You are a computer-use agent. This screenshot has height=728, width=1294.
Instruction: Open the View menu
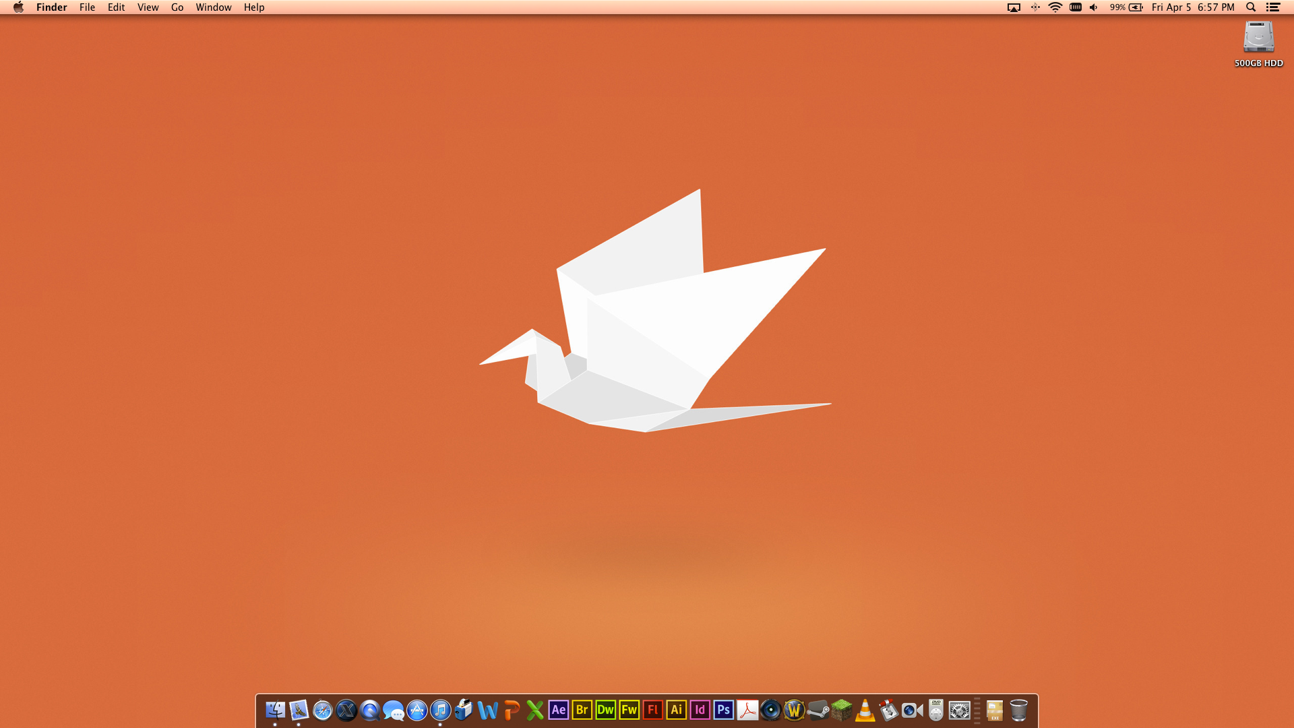click(x=148, y=7)
